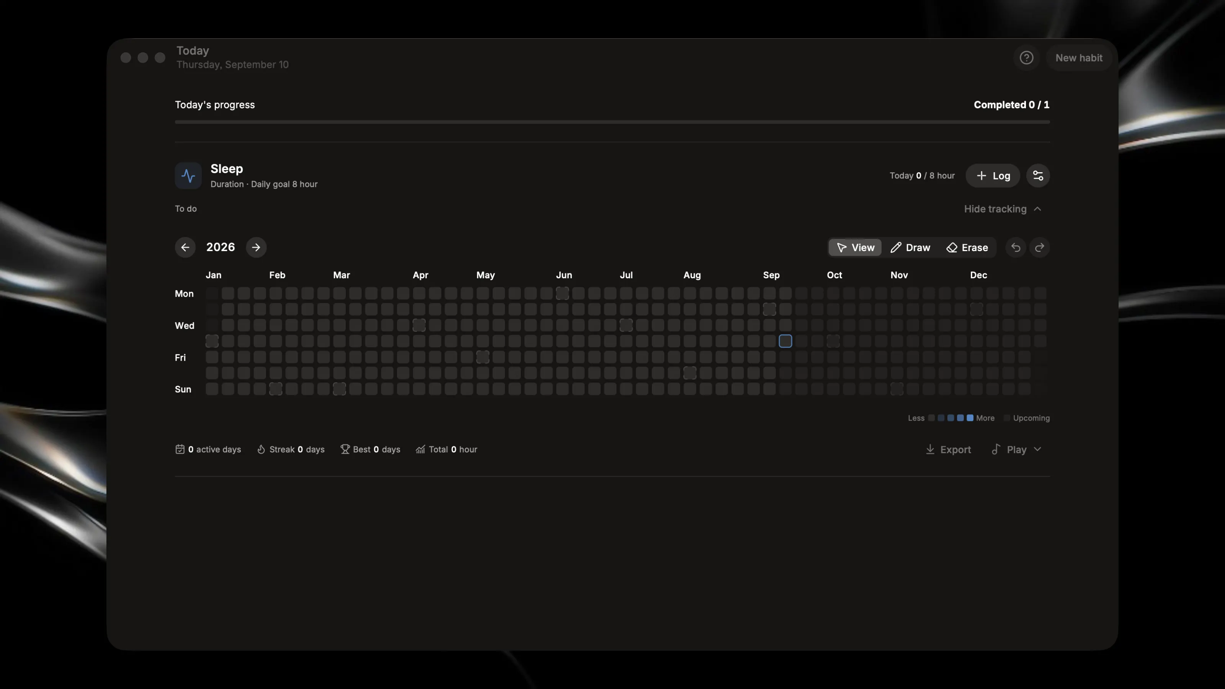Click the Best trophy icon

click(345, 449)
